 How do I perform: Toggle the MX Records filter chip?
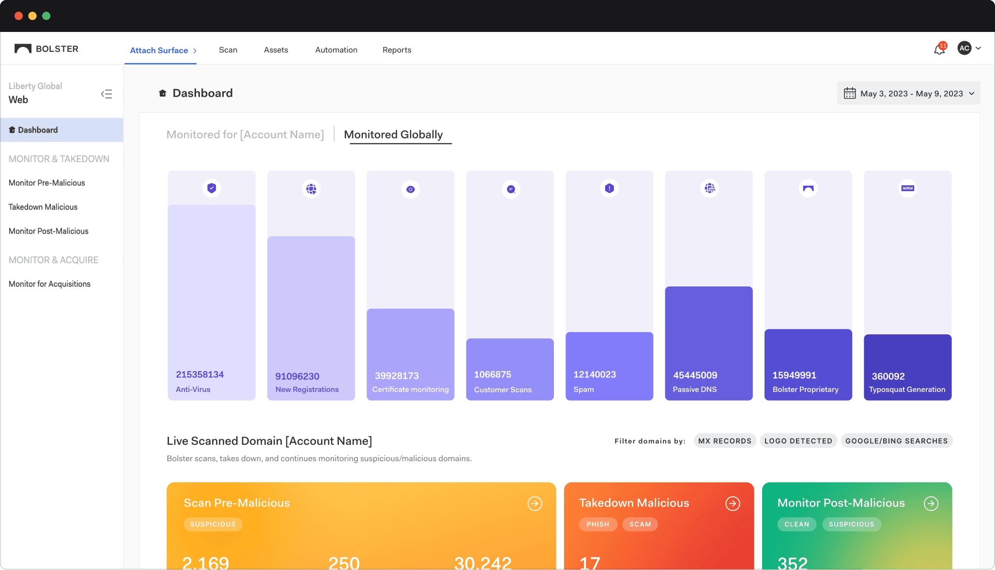[724, 441]
